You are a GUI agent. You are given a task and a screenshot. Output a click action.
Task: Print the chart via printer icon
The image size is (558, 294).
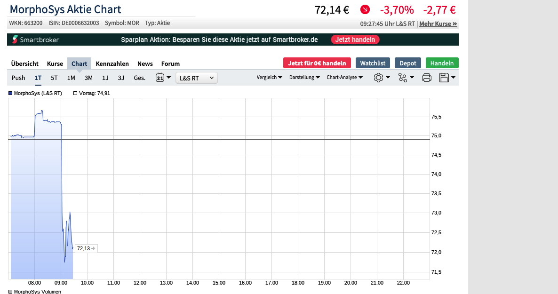coord(427,78)
